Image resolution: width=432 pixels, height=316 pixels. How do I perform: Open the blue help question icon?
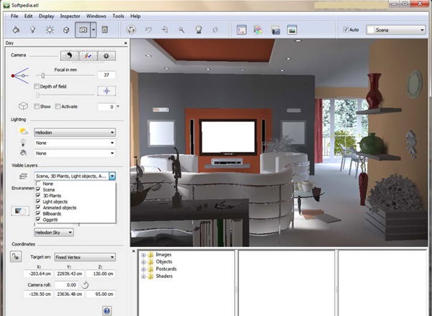pos(107,311)
